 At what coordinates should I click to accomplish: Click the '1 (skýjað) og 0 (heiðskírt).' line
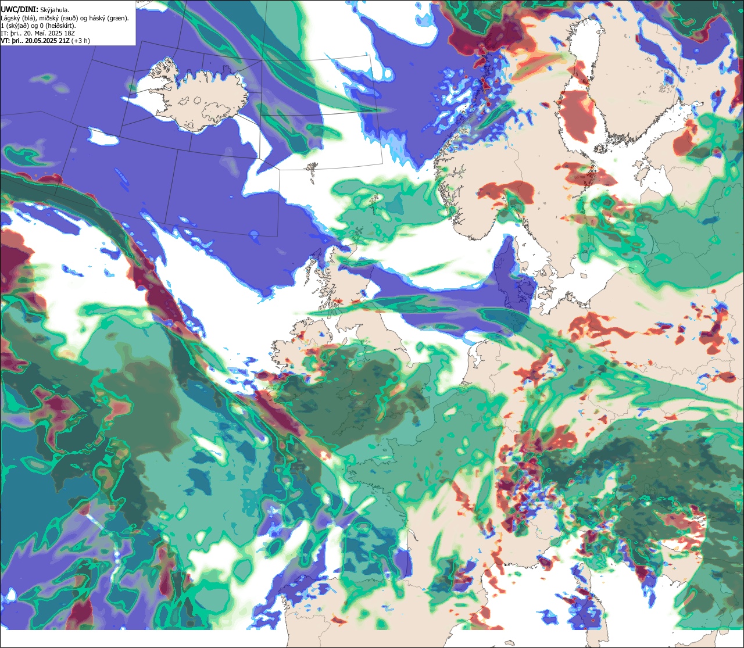click(x=38, y=26)
